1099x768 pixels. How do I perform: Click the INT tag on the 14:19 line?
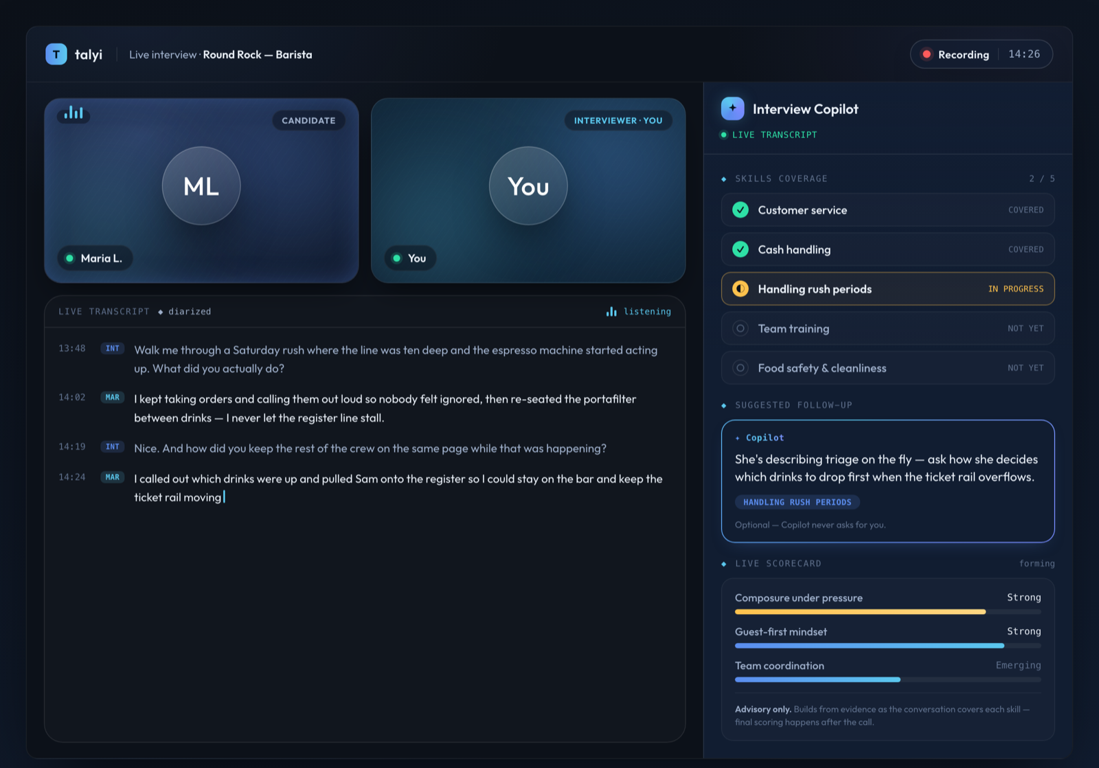tap(113, 447)
